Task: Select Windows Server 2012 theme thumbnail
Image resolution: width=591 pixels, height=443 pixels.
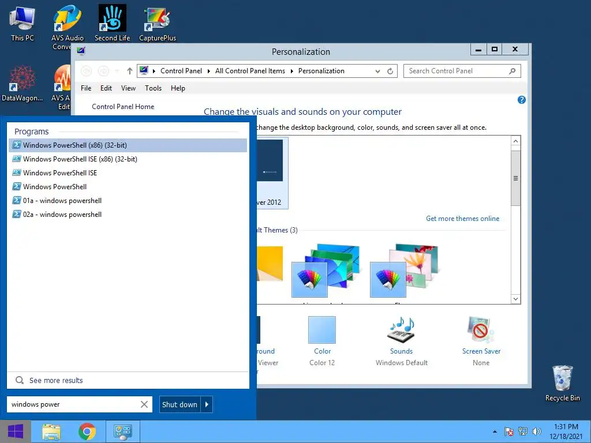Action: pos(272,173)
